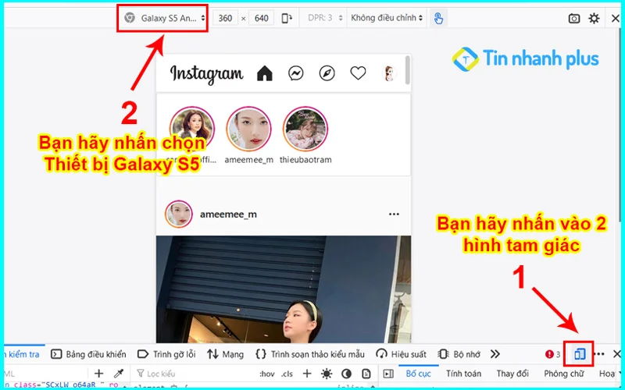Viewport: 625px width, 390px height.
Task: Open the post author's small avatar
Action: (179, 214)
